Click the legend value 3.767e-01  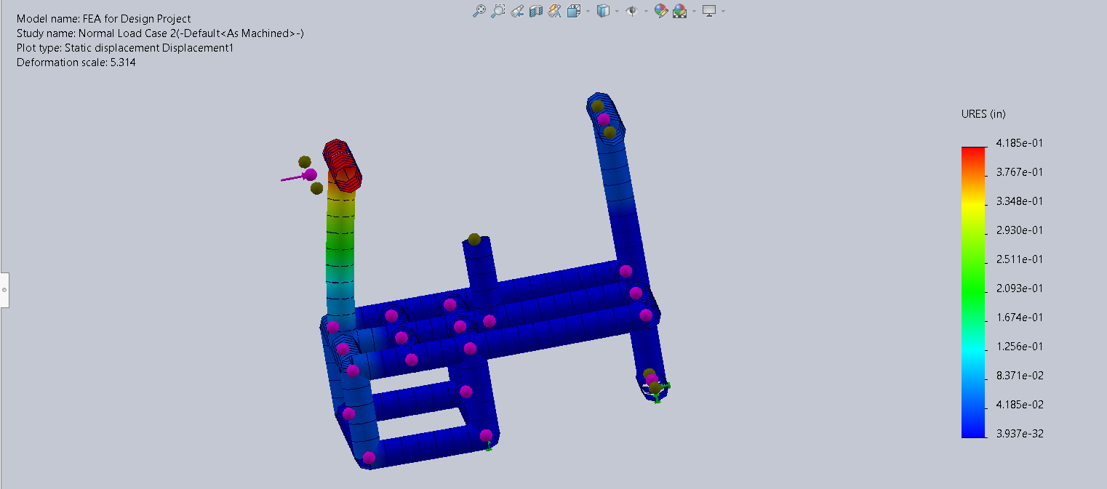[1019, 172]
